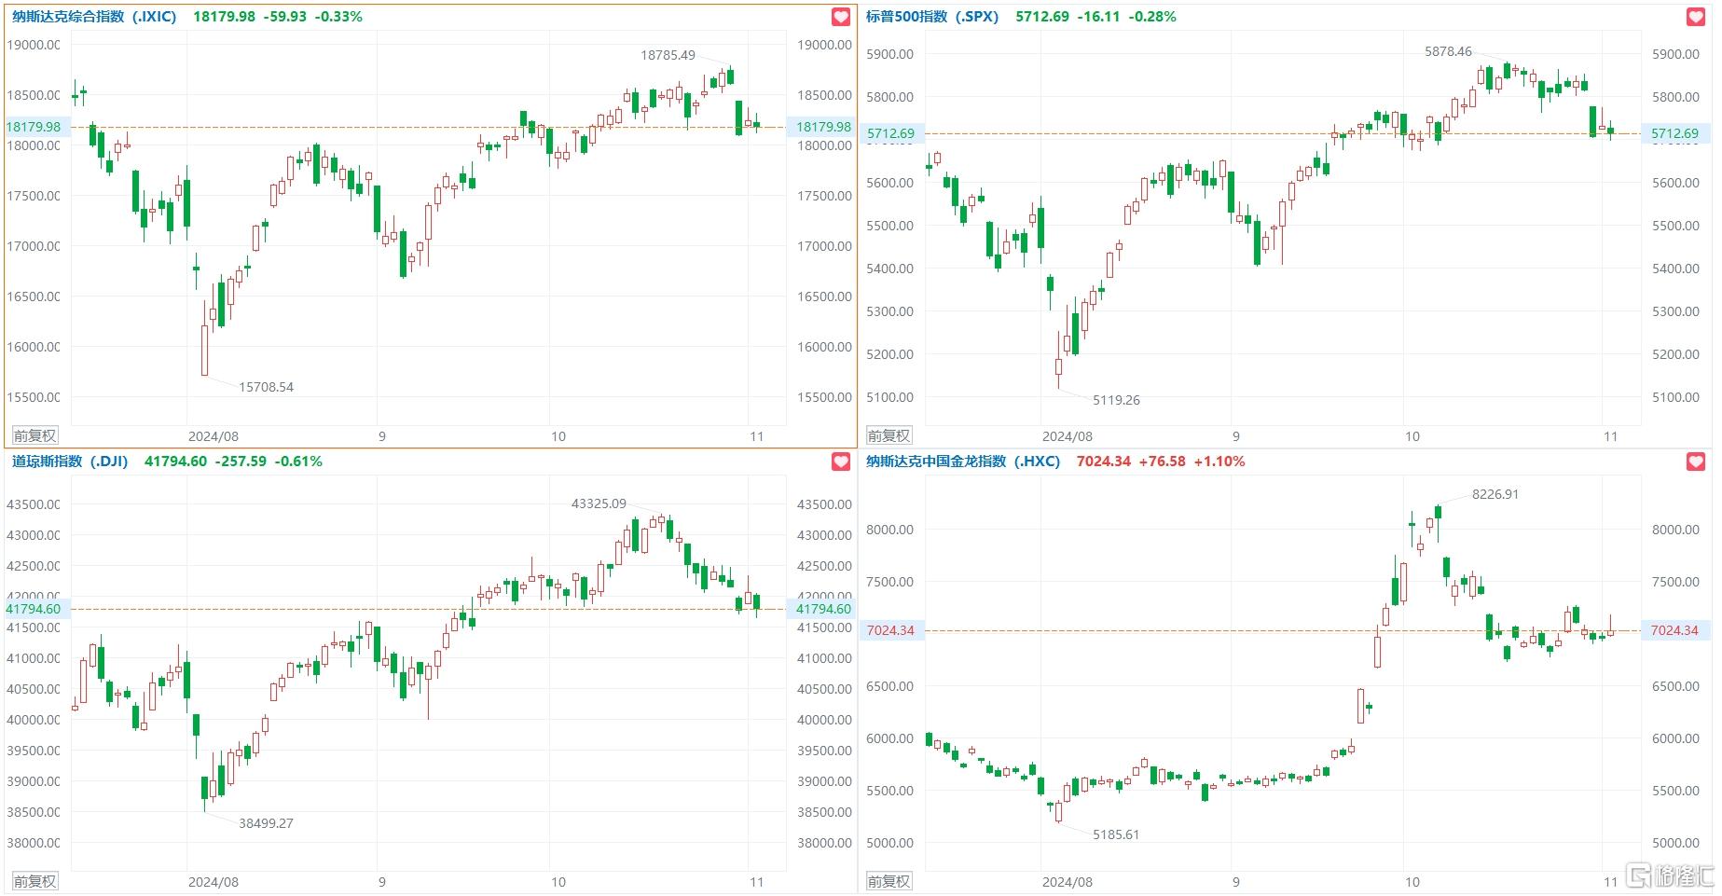Viewport: 1722px width, 896px height.
Task: Click the 5185.61 low label
Action: point(1116,834)
